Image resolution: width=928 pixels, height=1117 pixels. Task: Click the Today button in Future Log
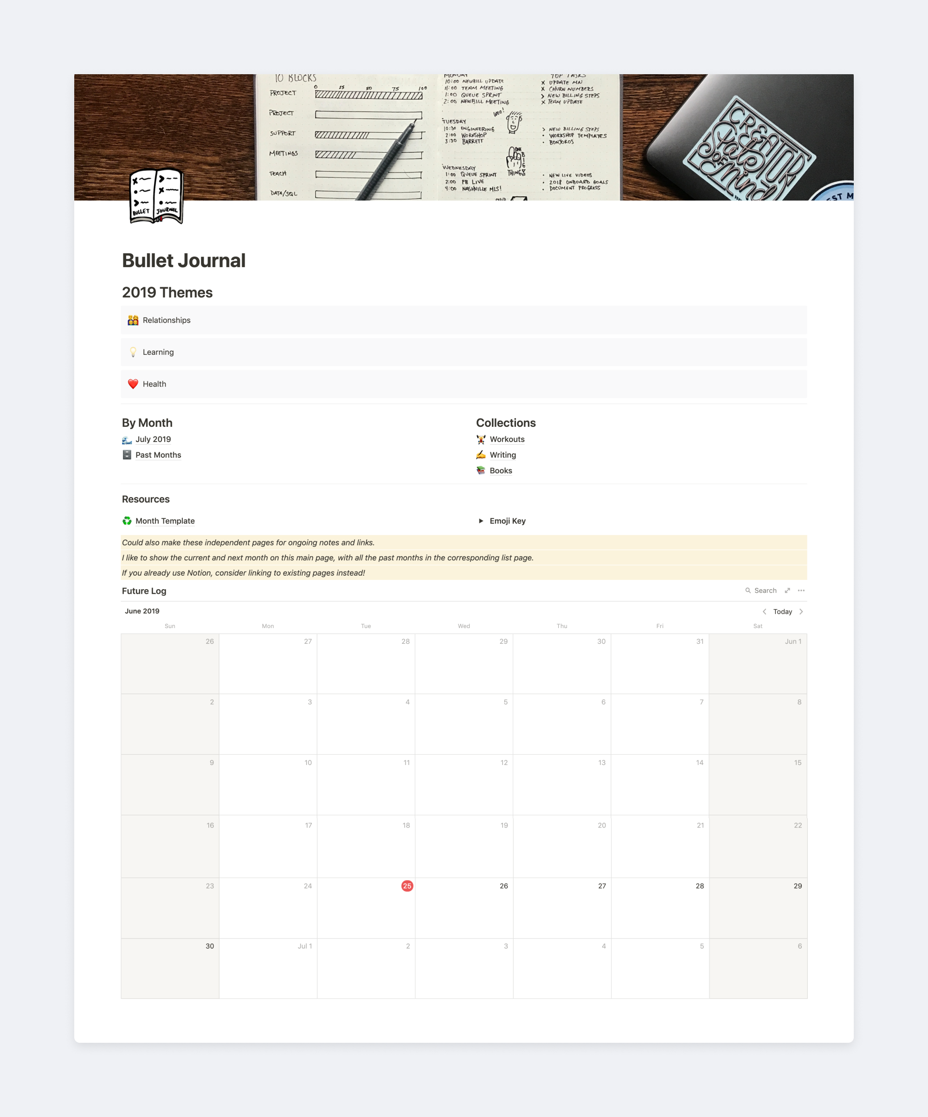click(782, 611)
